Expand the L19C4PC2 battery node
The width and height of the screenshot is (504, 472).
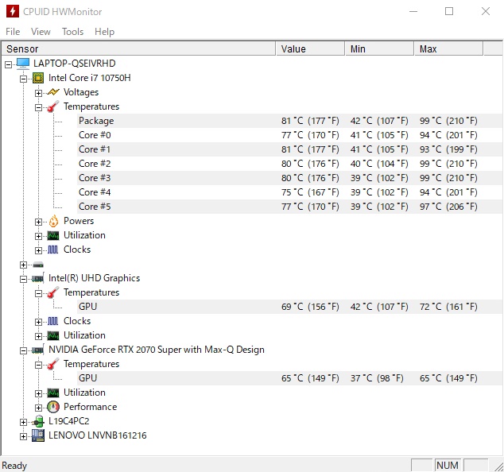click(24, 422)
